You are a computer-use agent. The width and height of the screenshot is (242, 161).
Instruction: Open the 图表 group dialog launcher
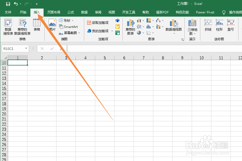point(183,40)
